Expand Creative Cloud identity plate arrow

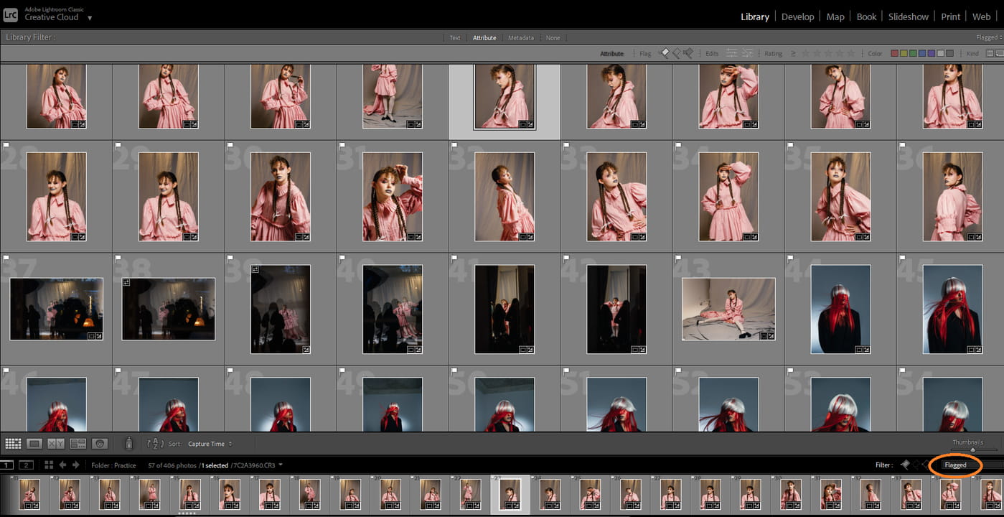click(90, 17)
